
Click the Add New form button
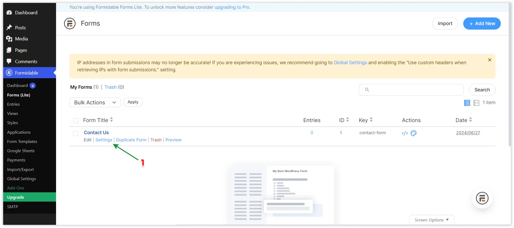tap(482, 24)
